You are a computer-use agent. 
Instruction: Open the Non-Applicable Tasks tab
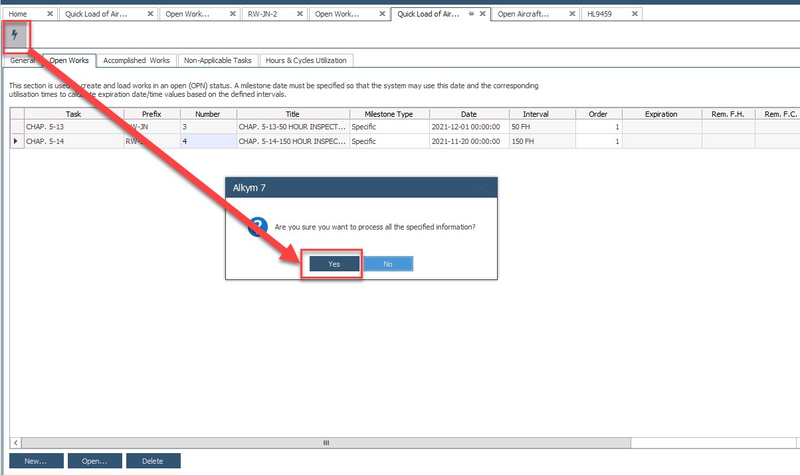click(x=217, y=60)
